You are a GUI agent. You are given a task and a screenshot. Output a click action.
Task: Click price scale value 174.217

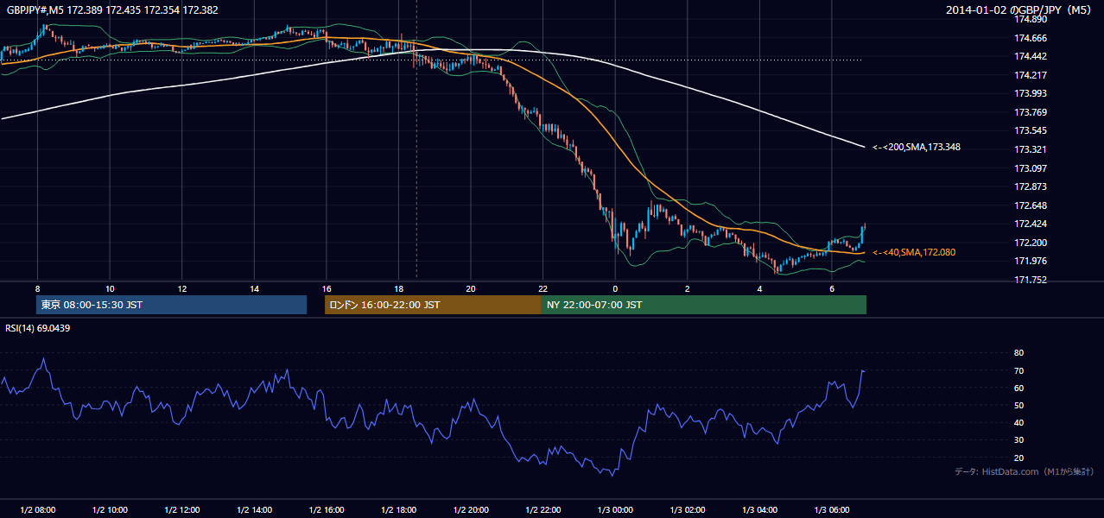point(1030,75)
